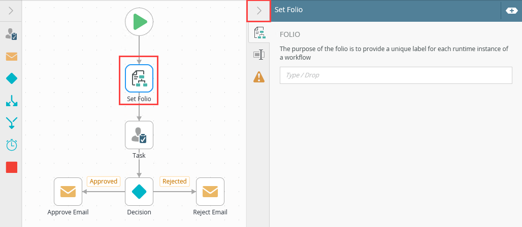Open the Properties tab in panel
This screenshot has width=522, height=227.
click(259, 55)
